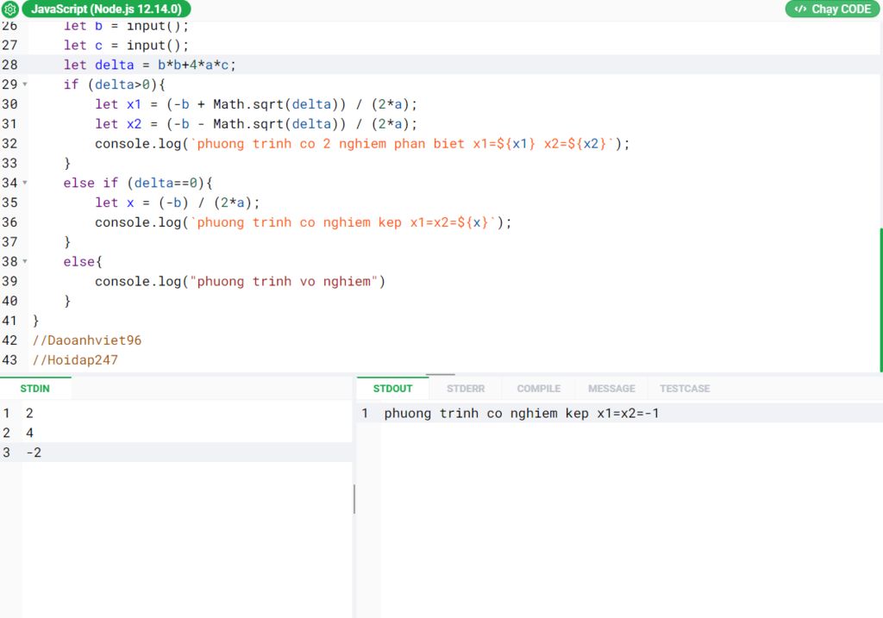The image size is (883, 618).
Task: Click the code 'if (delta>0){'
Action: coord(115,84)
